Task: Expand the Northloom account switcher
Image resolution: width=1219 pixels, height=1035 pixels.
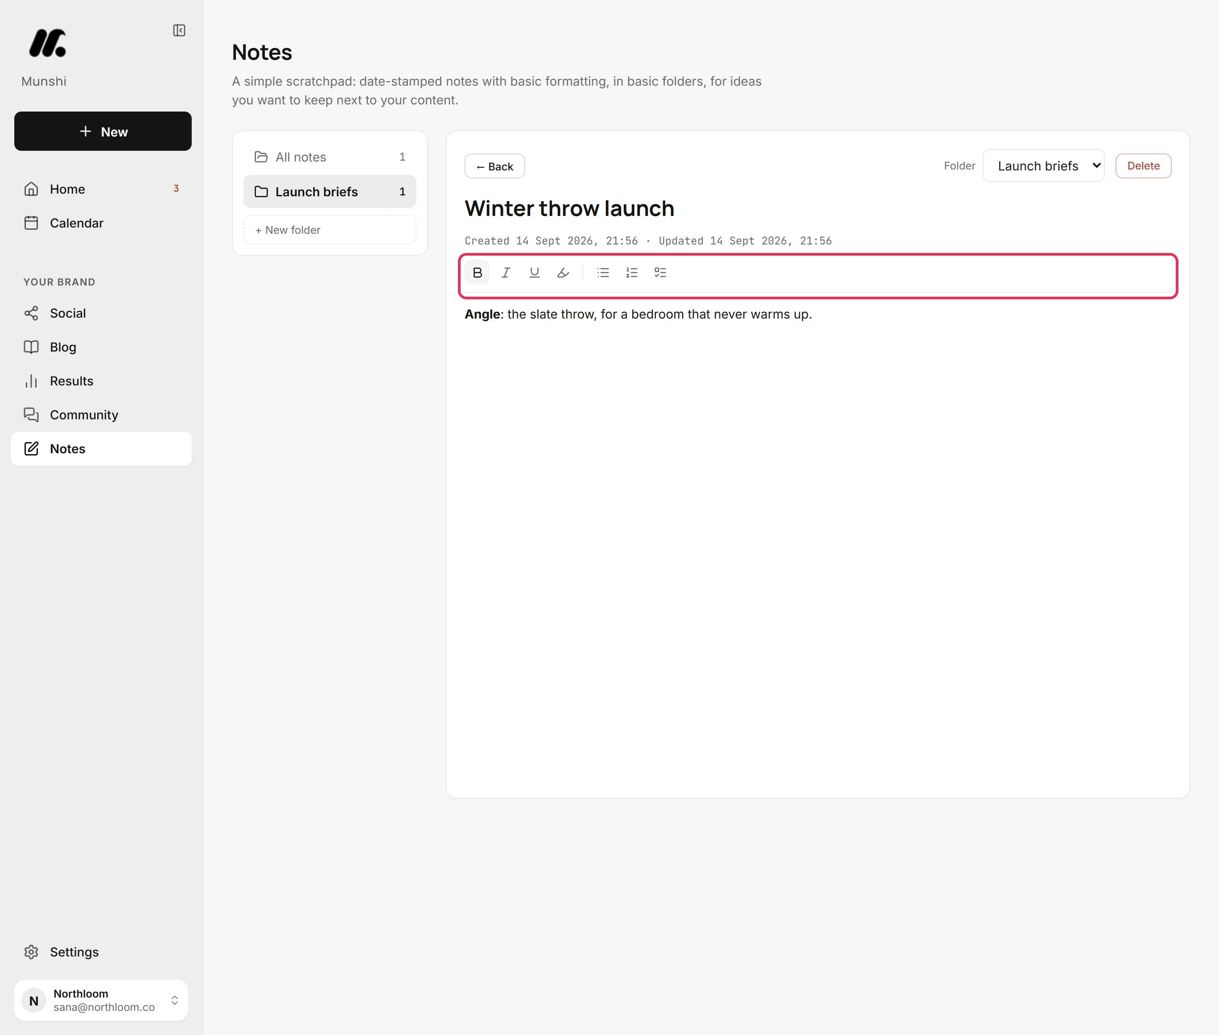Action: (x=101, y=1000)
